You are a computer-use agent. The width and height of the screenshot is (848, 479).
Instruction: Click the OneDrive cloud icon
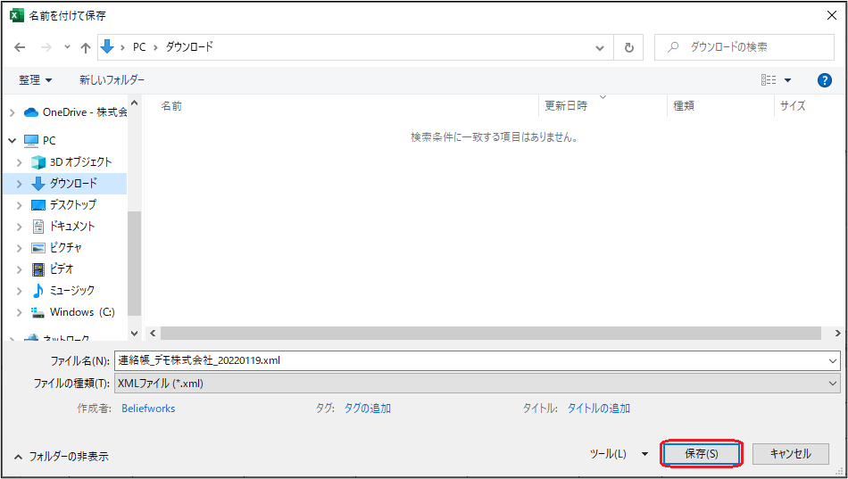[31, 112]
